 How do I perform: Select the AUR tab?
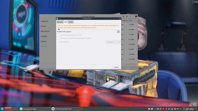coord(66,22)
